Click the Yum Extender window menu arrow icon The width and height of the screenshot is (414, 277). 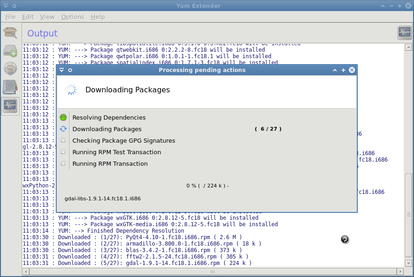click(6, 6)
